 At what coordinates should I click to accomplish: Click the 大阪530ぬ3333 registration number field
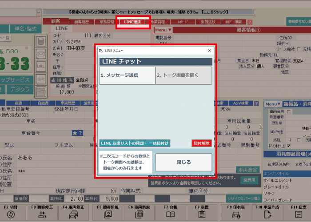24,115
